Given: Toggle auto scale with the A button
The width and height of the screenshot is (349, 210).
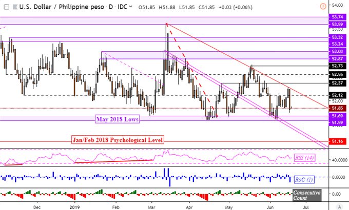Looking at the screenshot, I should click(x=339, y=207).
